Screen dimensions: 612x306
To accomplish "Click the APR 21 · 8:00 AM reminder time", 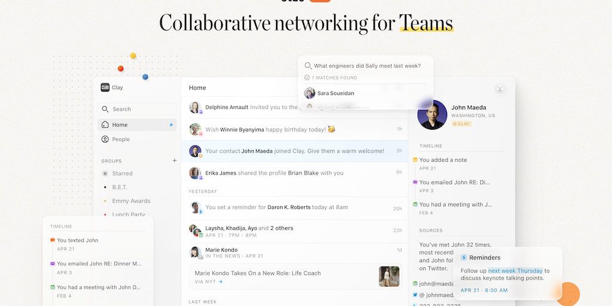I will coord(484,290).
